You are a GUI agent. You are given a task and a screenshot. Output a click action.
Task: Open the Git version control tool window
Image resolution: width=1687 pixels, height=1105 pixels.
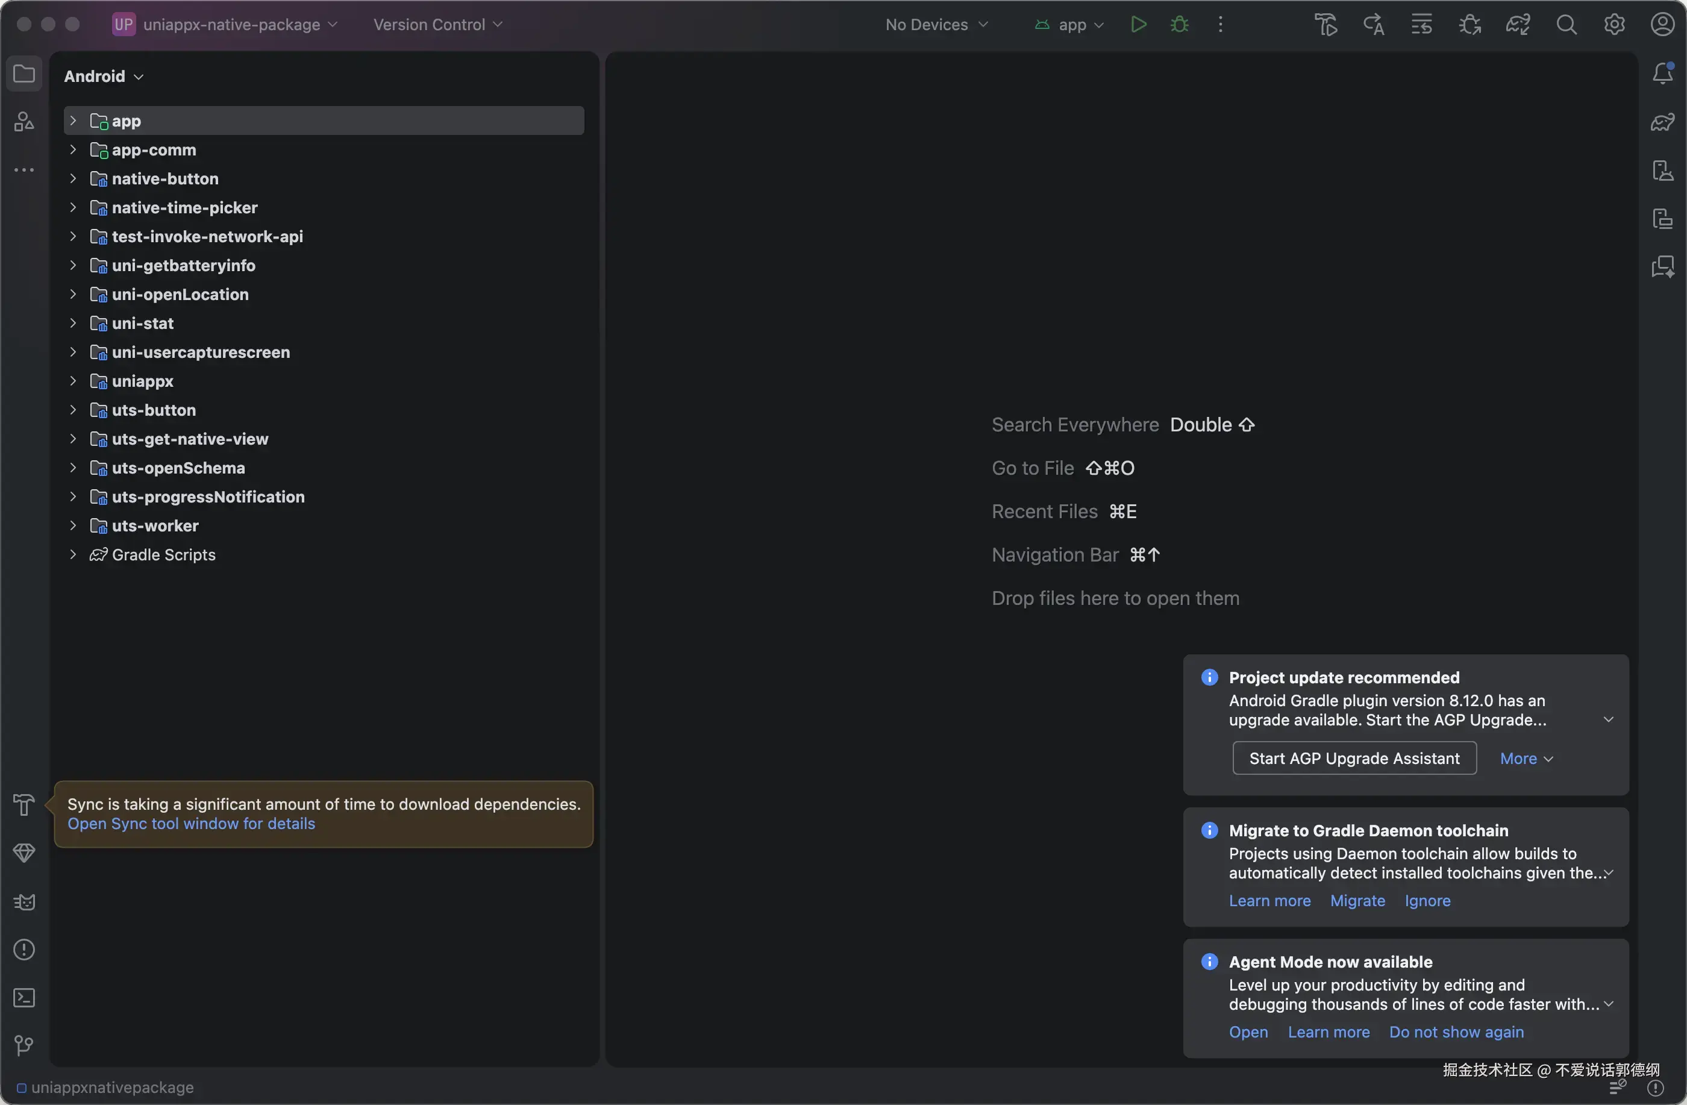click(x=24, y=1045)
